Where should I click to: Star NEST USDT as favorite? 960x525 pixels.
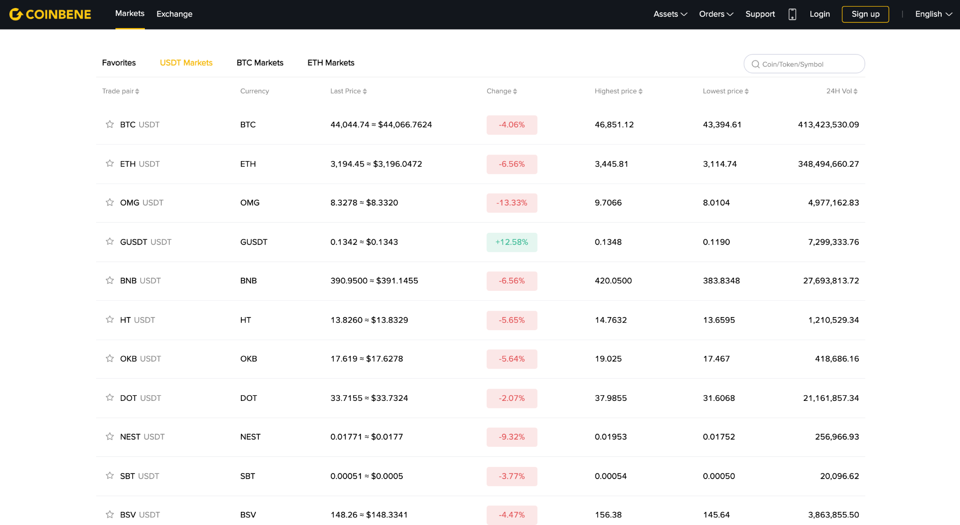(110, 436)
